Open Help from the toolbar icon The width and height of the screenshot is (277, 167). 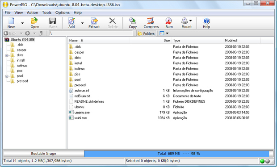coord(206,21)
